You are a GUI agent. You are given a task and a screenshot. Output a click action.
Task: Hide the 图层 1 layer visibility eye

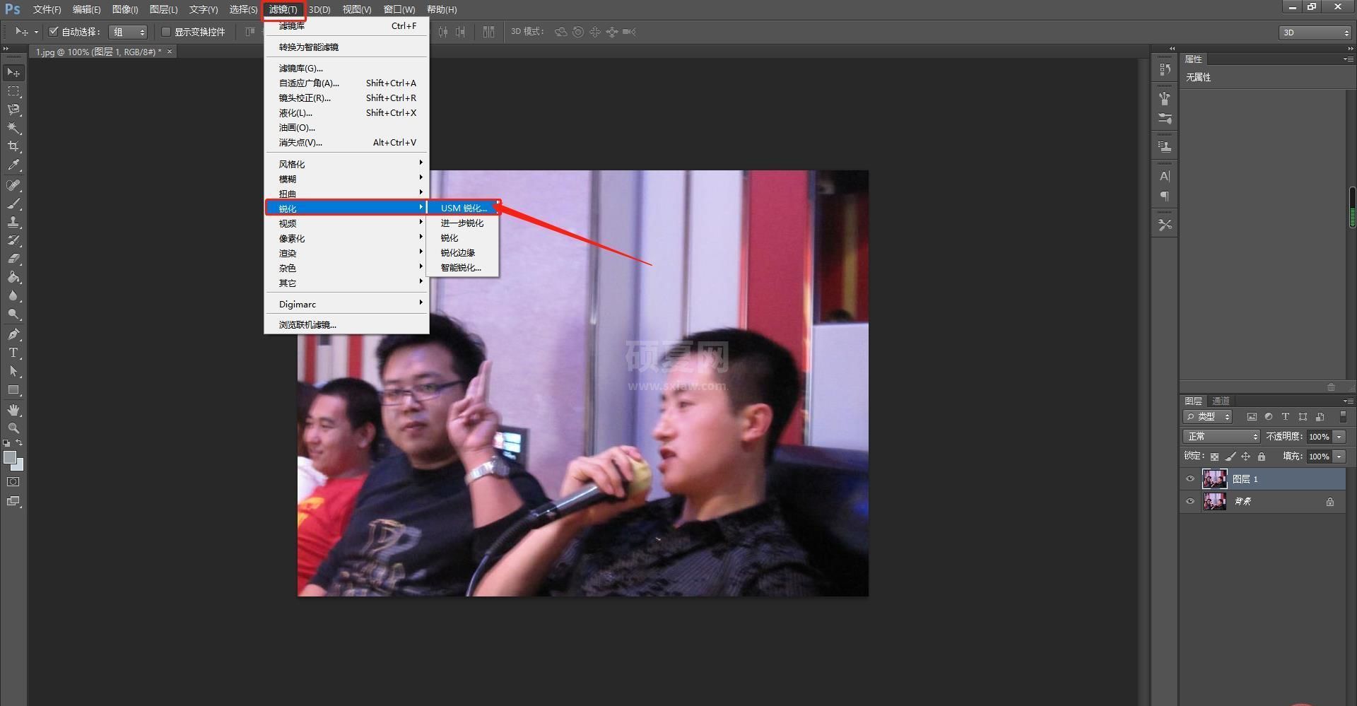(x=1190, y=479)
